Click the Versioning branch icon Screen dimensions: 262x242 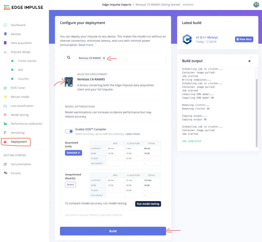pyautogui.click(x=5, y=133)
